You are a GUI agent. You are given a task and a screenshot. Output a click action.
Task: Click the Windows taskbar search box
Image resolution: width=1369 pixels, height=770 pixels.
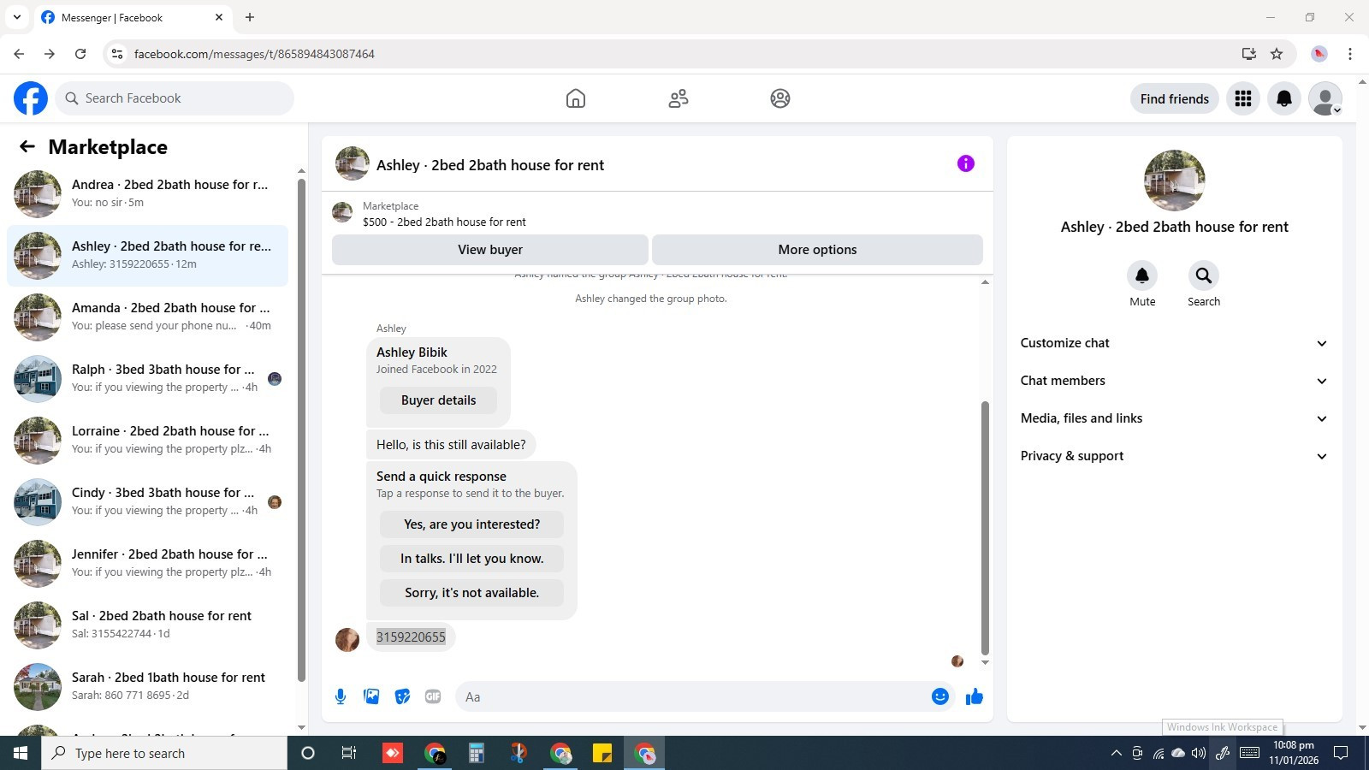164,753
